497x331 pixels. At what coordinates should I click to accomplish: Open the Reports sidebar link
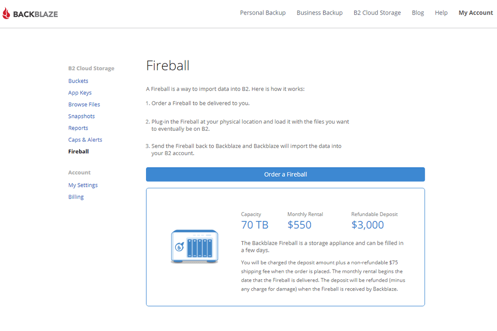(x=78, y=128)
